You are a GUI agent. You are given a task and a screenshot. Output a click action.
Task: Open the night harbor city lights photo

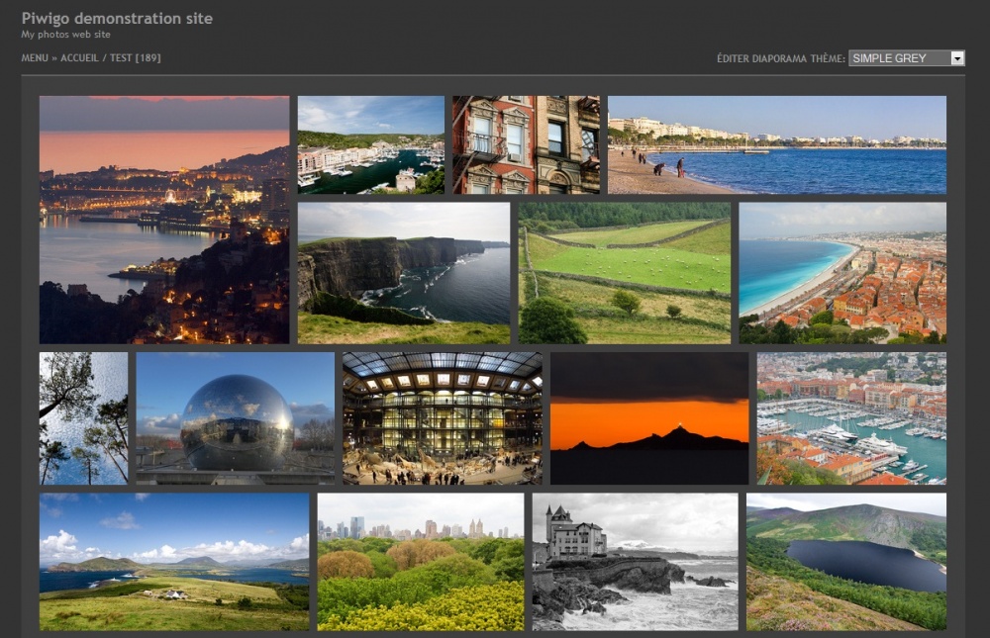[164, 220]
